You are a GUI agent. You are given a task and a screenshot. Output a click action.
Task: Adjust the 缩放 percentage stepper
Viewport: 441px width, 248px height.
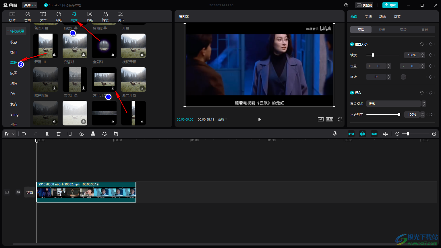[x=422, y=55]
